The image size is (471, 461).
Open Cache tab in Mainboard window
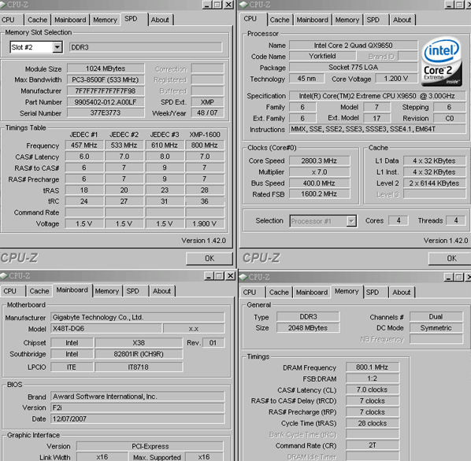click(x=39, y=291)
